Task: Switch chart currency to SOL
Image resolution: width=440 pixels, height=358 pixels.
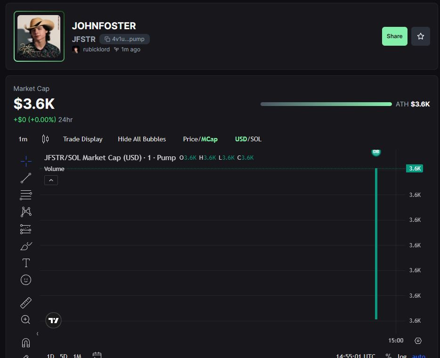Action: (255, 139)
